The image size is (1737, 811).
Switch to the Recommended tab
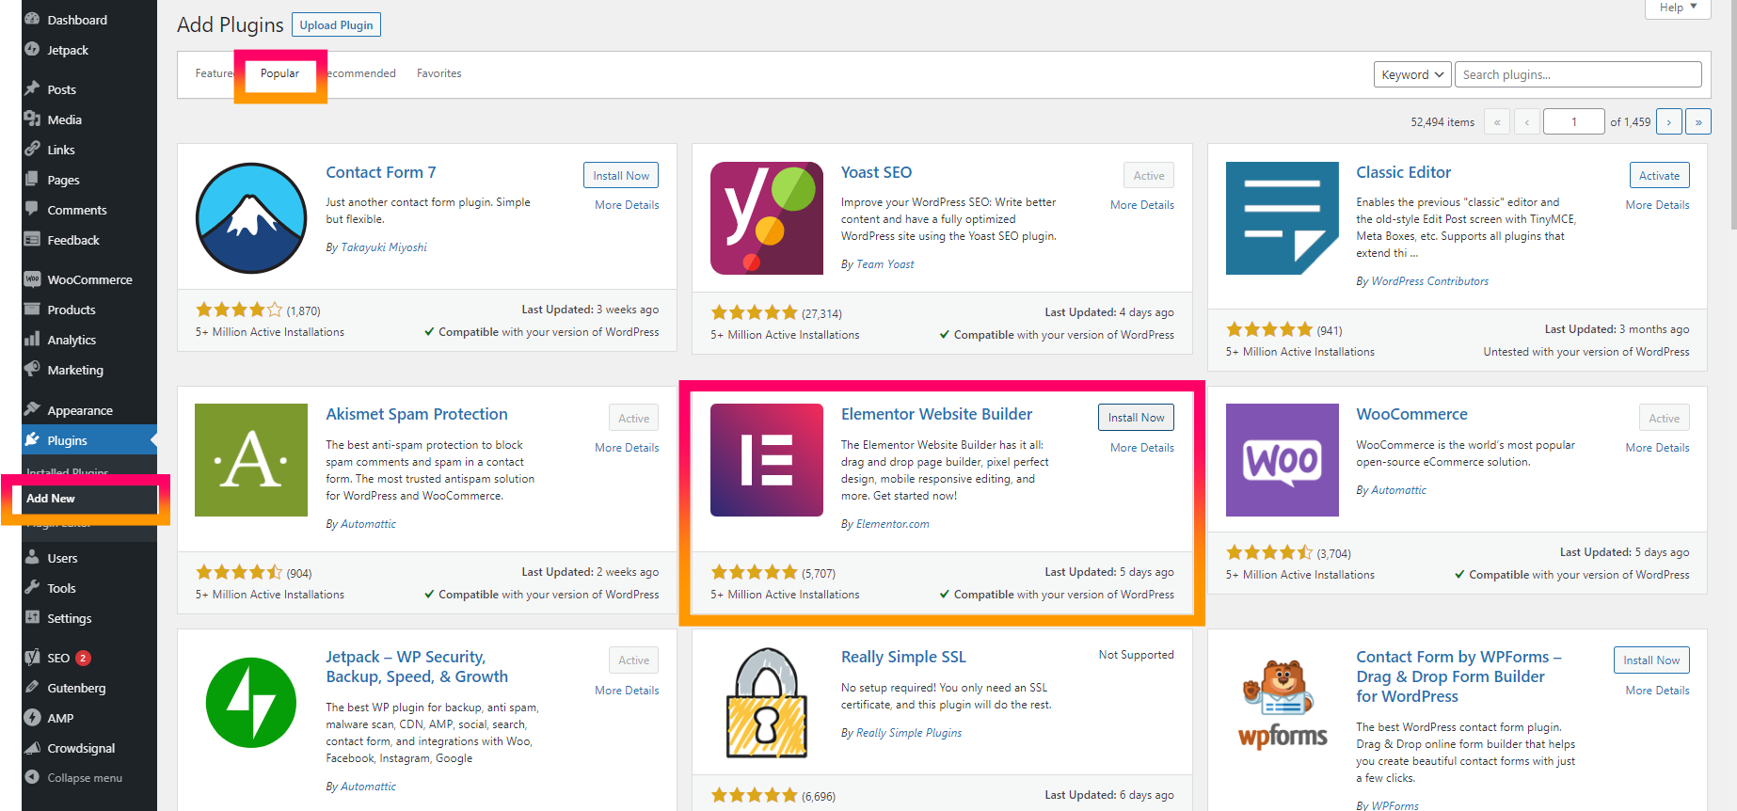pyautogui.click(x=361, y=73)
